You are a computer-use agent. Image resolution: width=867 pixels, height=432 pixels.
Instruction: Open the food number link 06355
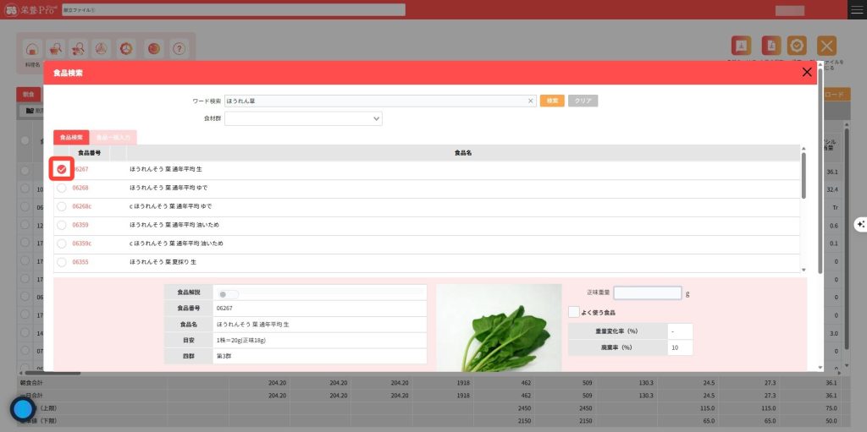[80, 262]
